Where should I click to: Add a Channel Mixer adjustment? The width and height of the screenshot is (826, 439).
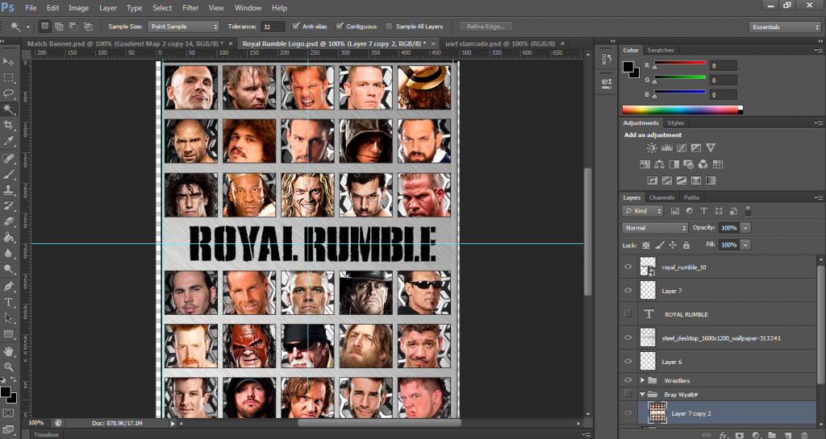[703, 164]
